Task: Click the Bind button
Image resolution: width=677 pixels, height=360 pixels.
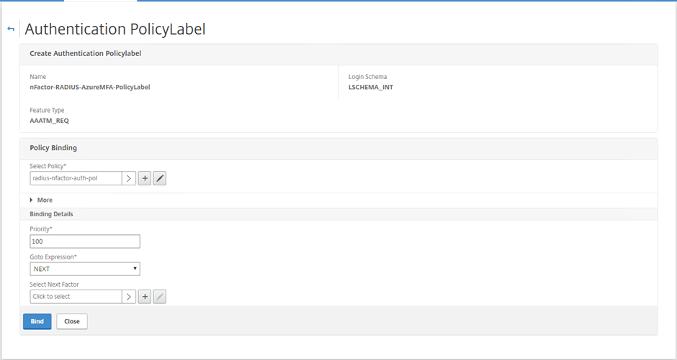Action: pos(37,321)
